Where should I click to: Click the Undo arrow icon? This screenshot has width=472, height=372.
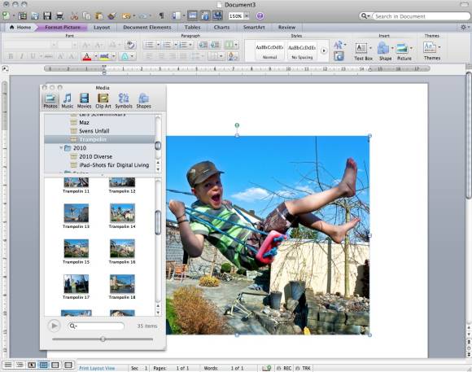pyautogui.click(x=127, y=15)
